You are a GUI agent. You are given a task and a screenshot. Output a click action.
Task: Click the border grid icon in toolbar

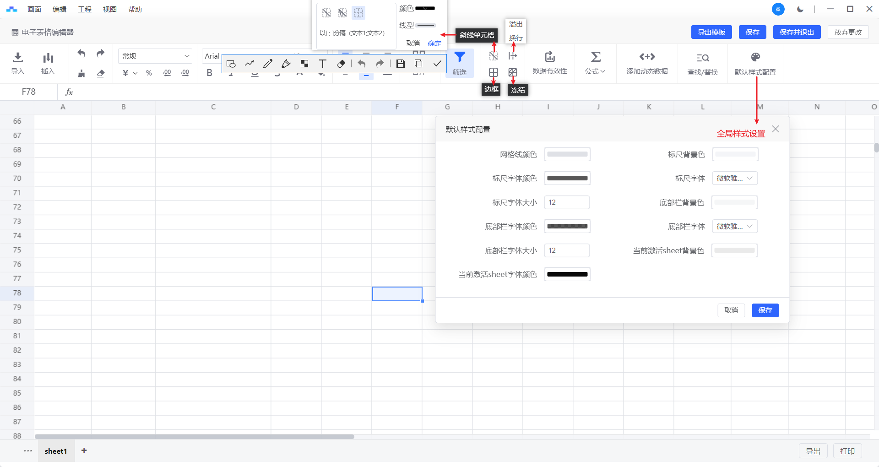point(493,72)
